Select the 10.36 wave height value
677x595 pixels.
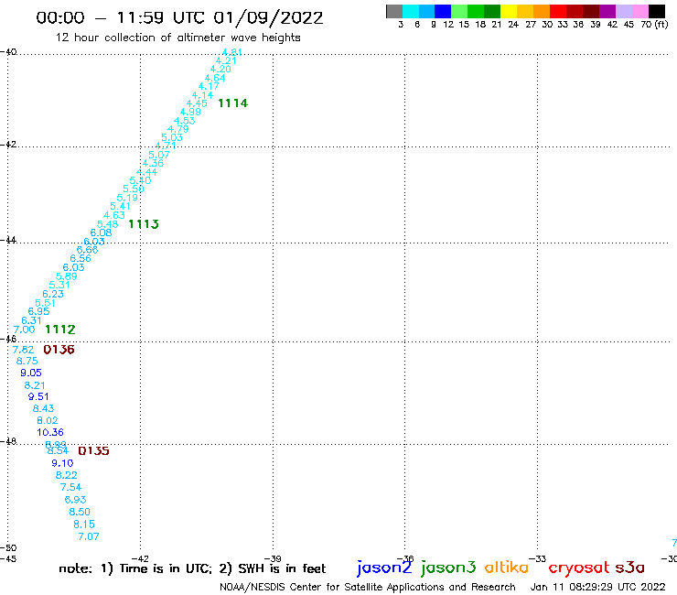coord(50,433)
